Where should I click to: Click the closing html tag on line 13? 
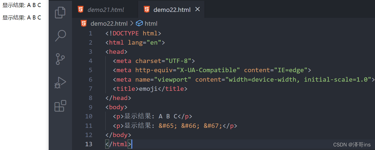click(118, 144)
